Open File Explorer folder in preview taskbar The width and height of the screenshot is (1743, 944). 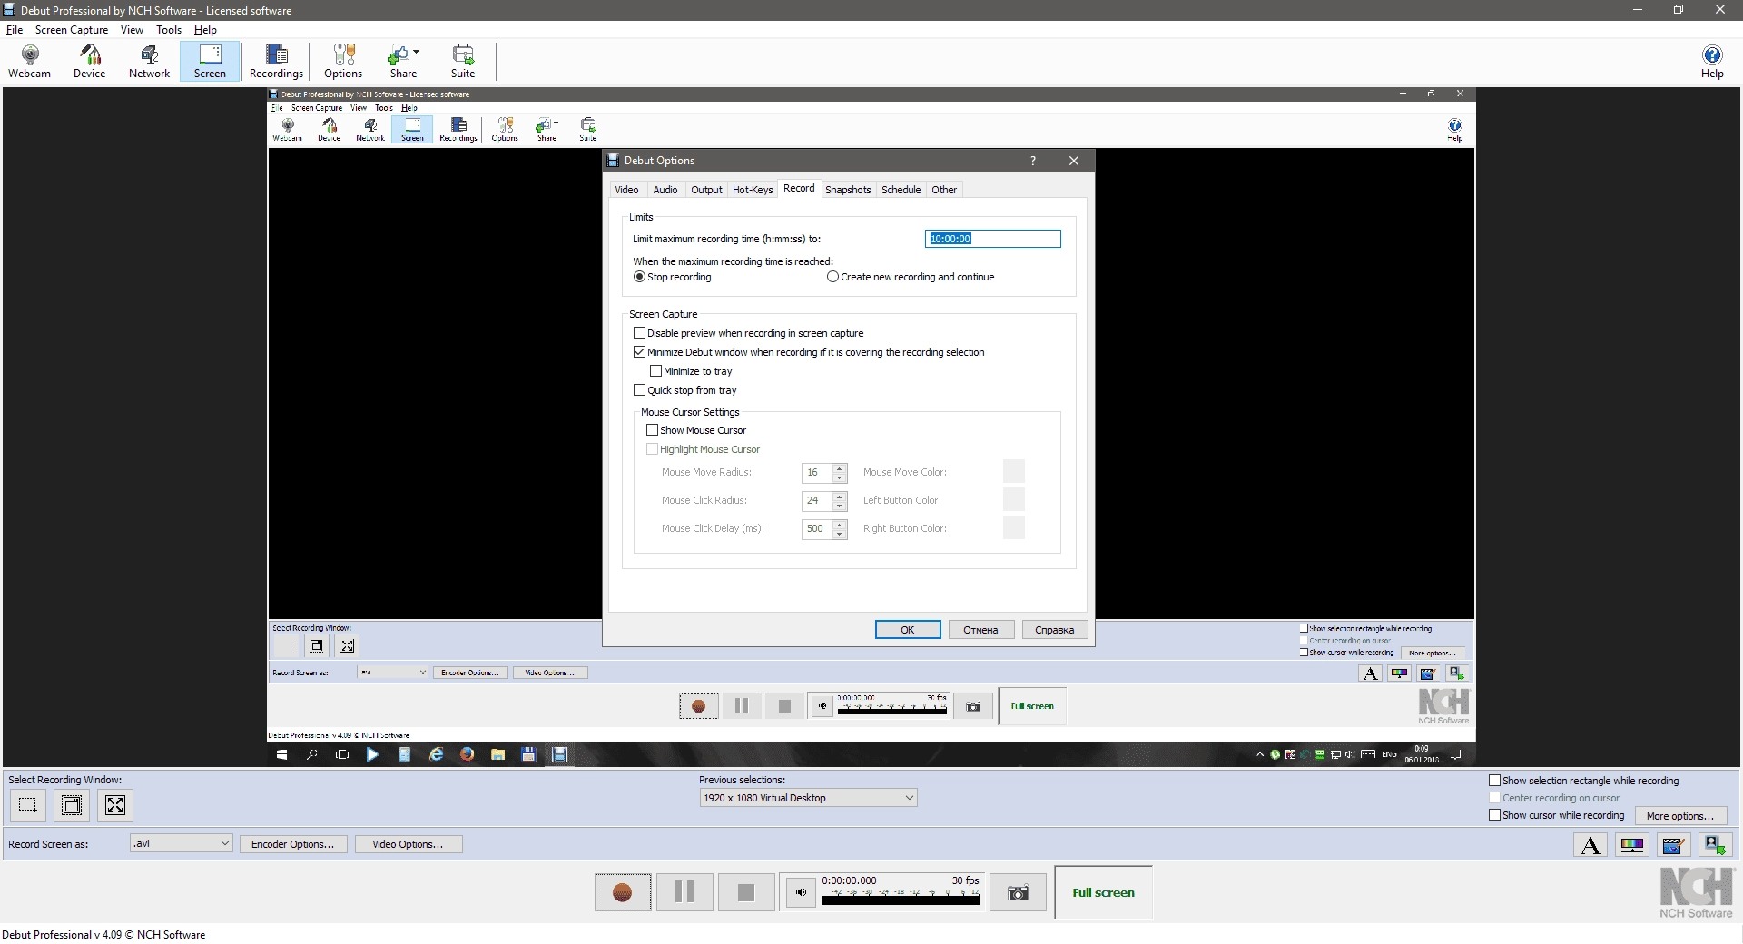coord(497,754)
